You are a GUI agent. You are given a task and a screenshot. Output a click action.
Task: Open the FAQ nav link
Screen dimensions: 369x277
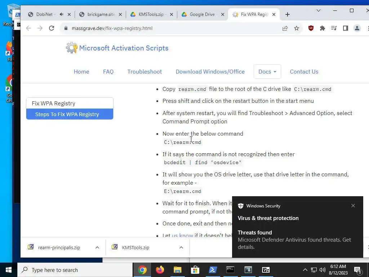(x=108, y=72)
